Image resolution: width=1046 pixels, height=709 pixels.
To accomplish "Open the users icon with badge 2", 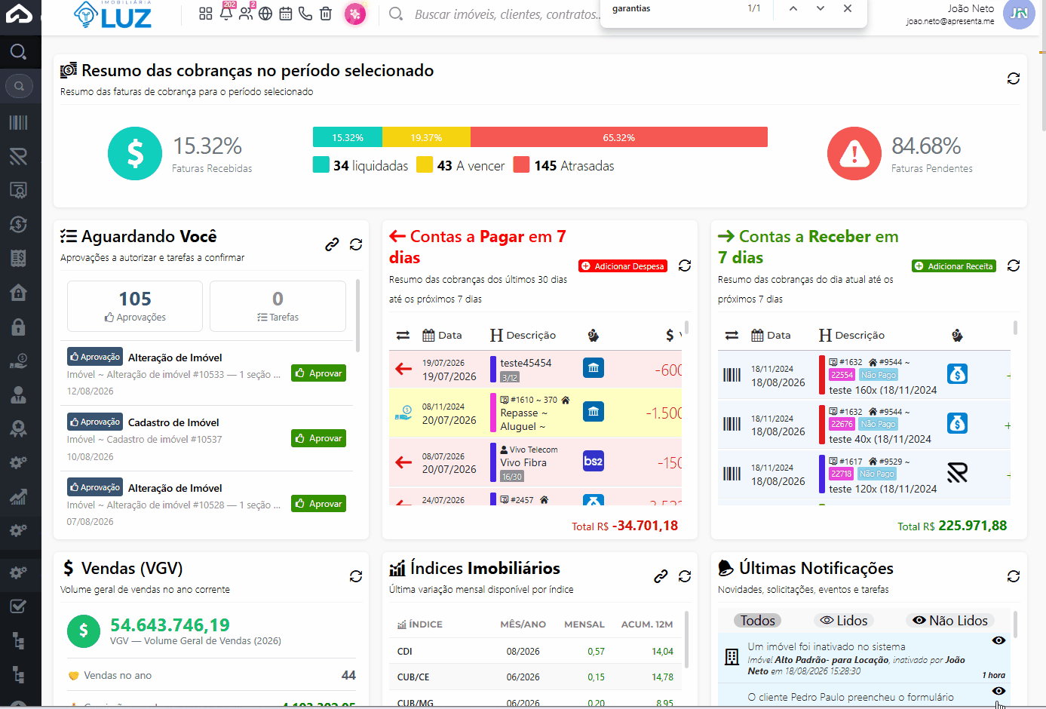I will (x=247, y=12).
